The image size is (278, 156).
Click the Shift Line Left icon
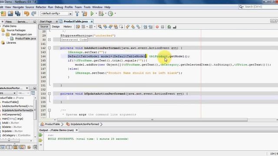145,27
